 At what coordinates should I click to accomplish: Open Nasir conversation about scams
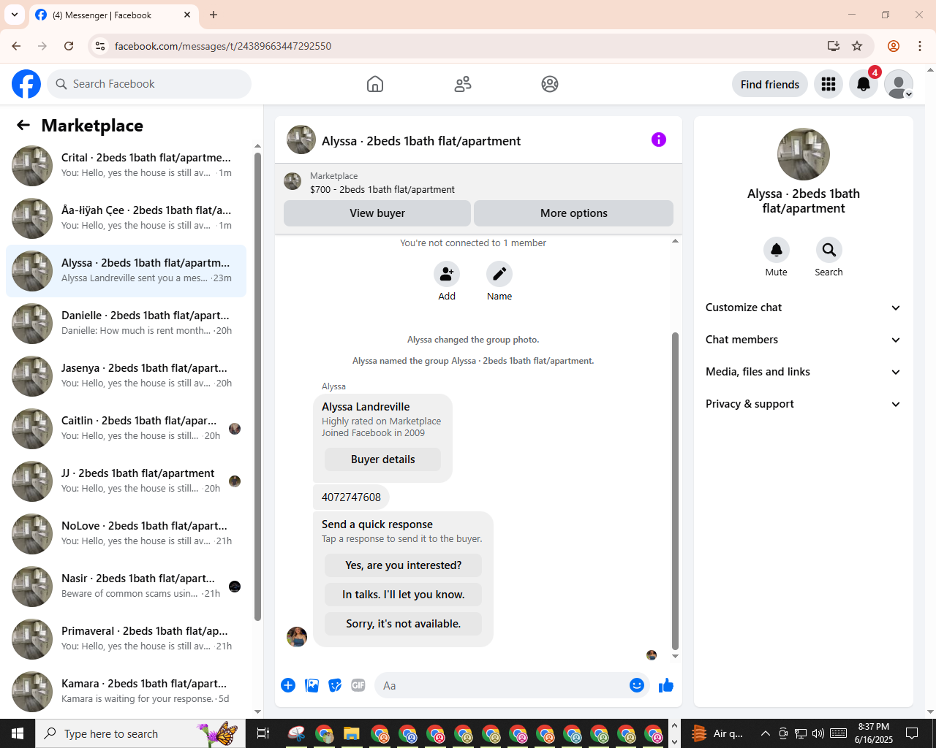127,587
